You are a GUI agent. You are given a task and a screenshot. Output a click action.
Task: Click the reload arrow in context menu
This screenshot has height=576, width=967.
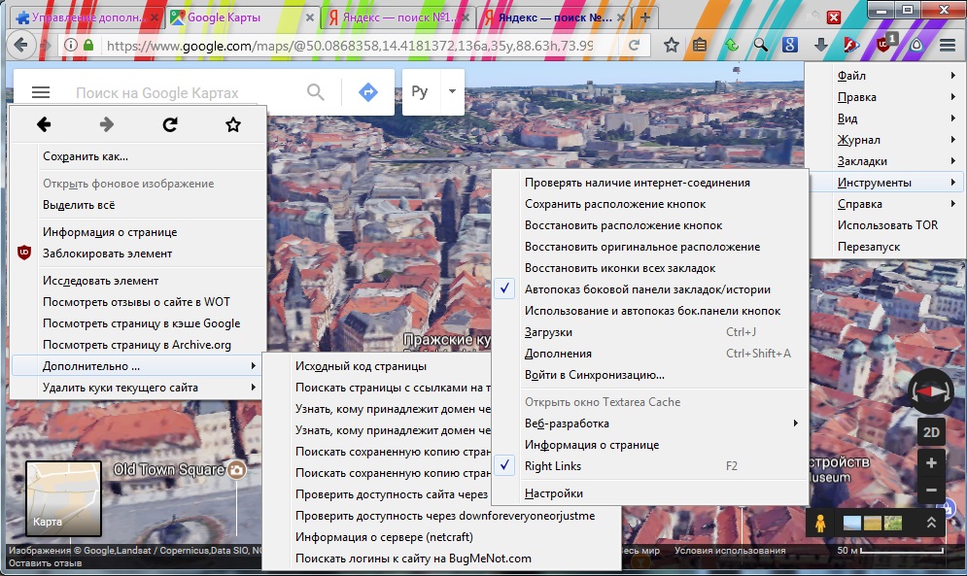coord(169,124)
